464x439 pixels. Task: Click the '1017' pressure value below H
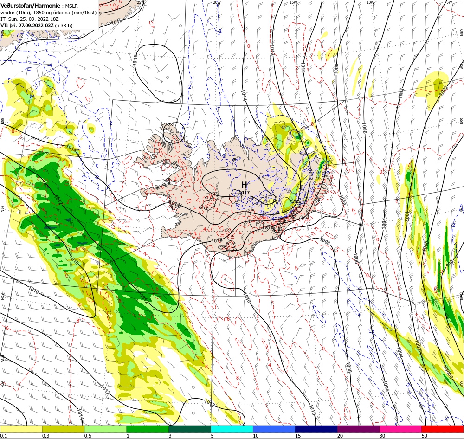coord(244,193)
